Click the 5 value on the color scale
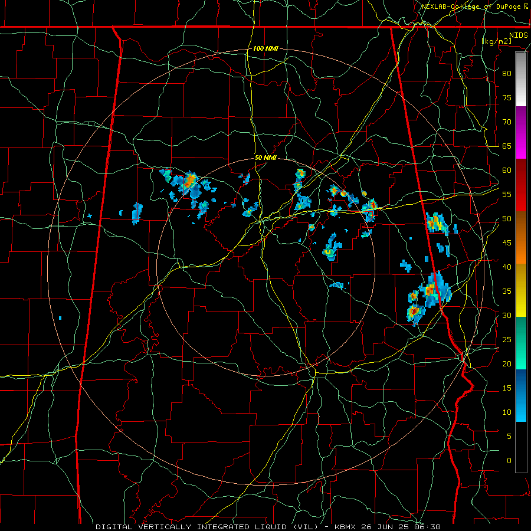The height and width of the screenshot is (531, 531). click(x=509, y=437)
